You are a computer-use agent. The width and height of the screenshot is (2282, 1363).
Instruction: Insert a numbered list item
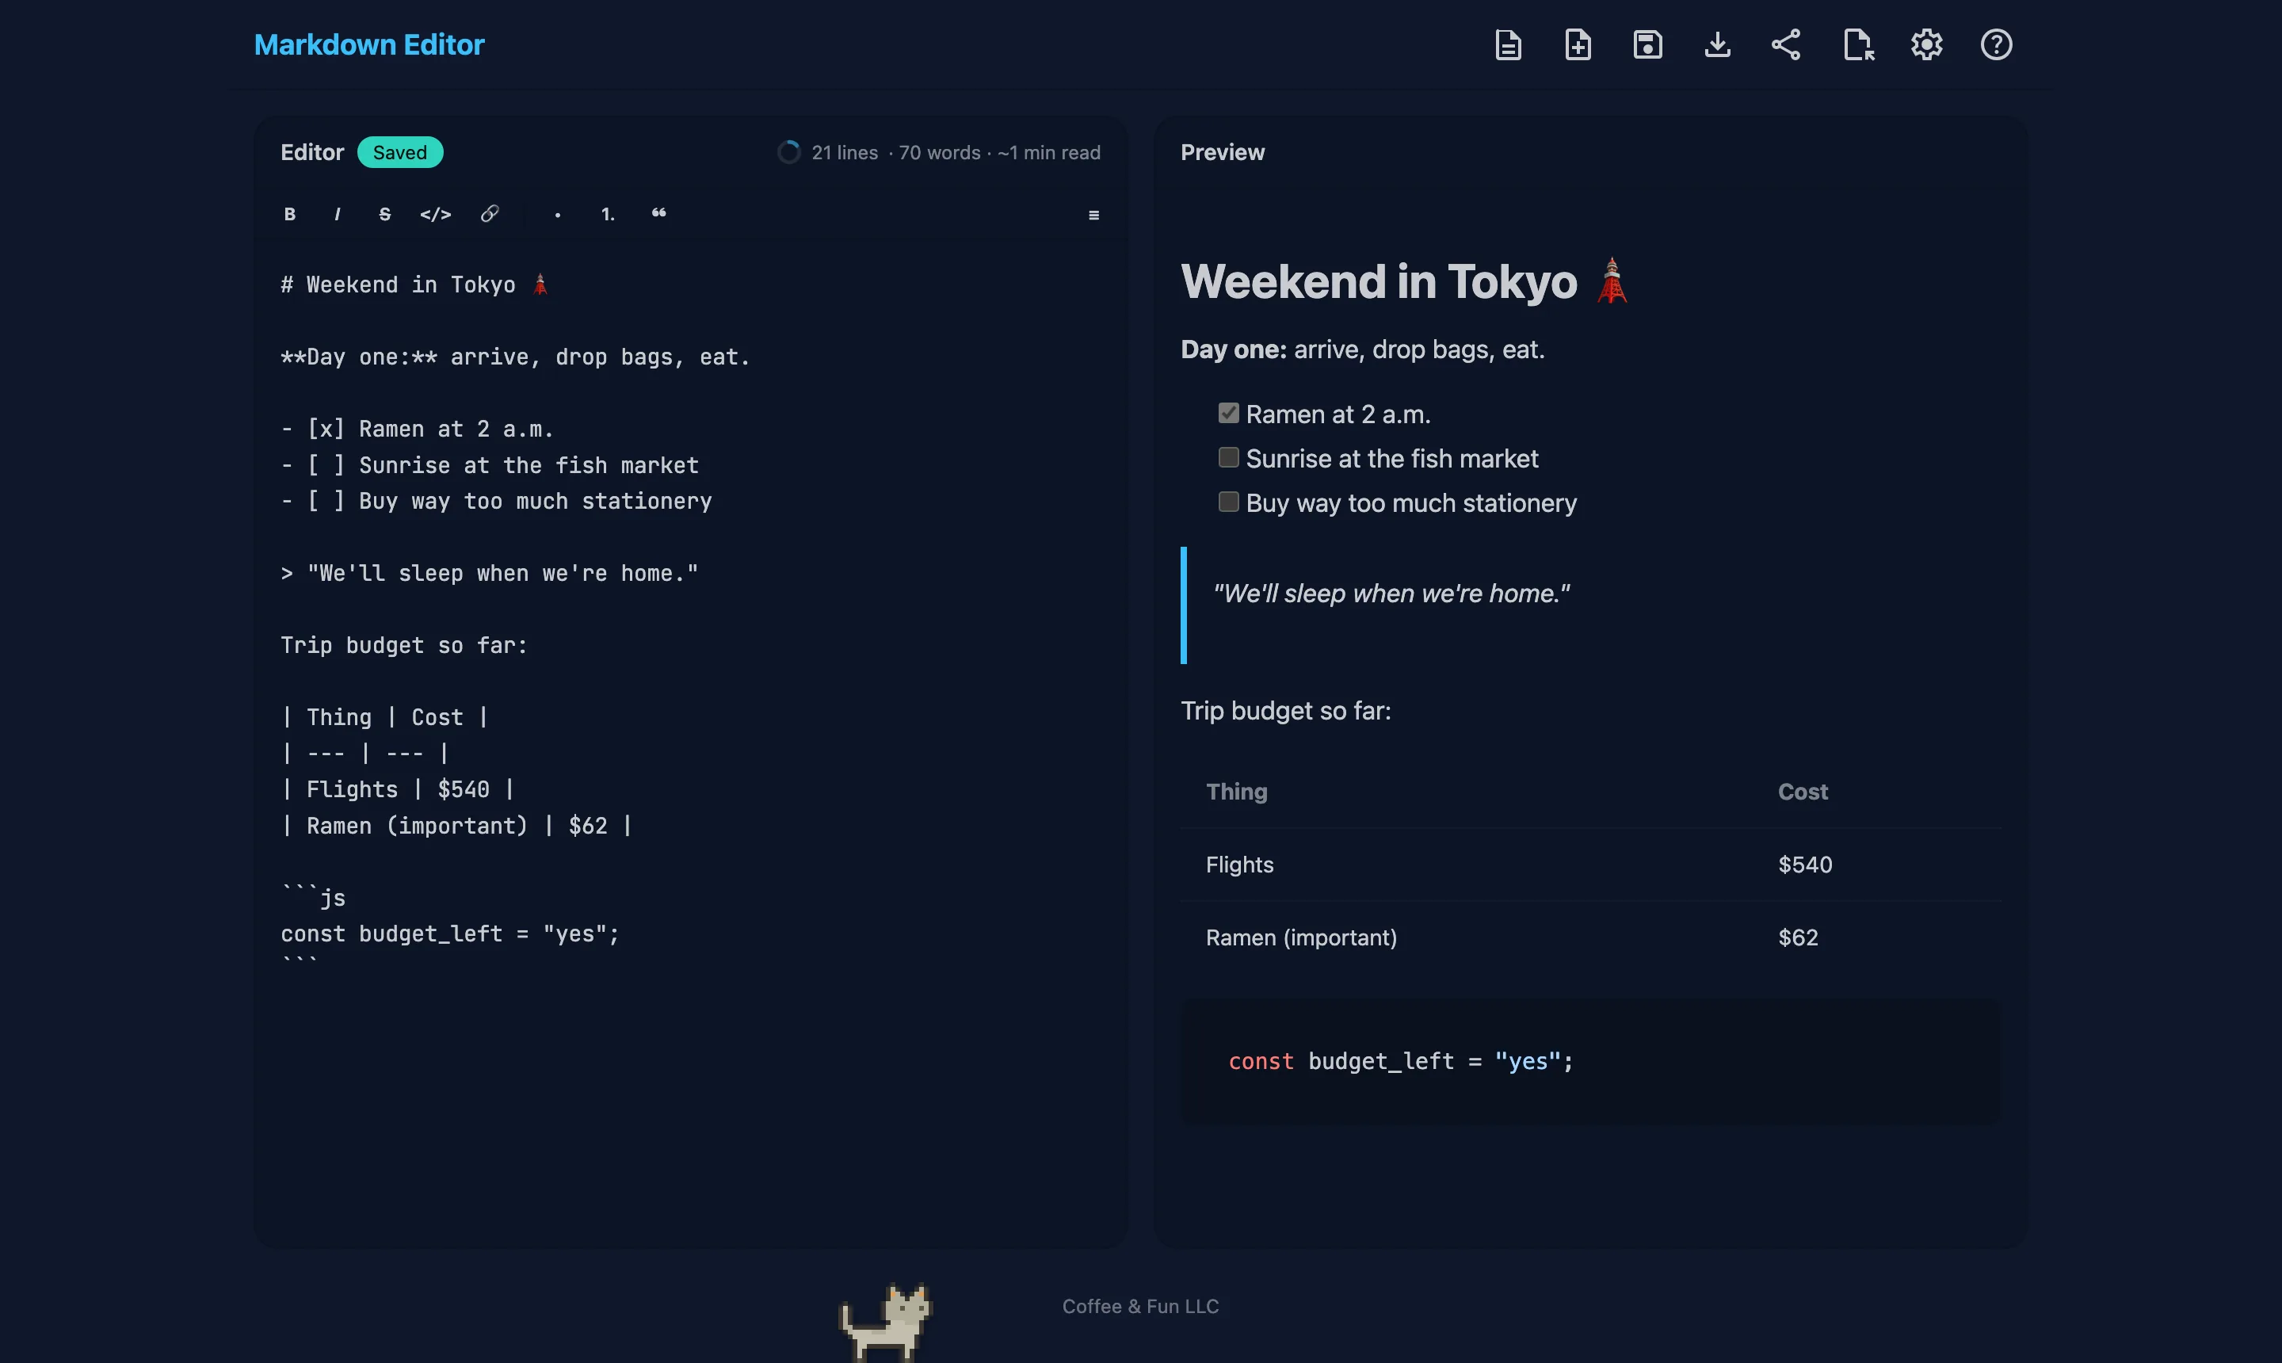[608, 214]
